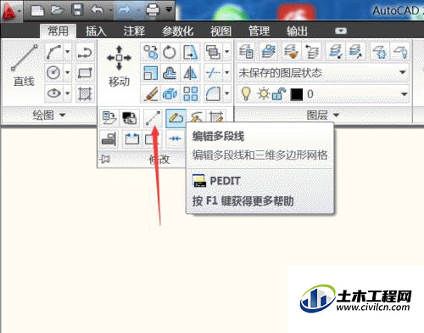Click the New file icon

(37, 10)
